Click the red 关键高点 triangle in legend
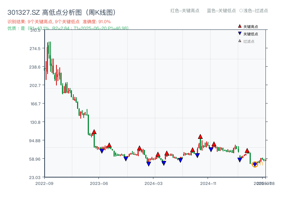 [240, 26]
